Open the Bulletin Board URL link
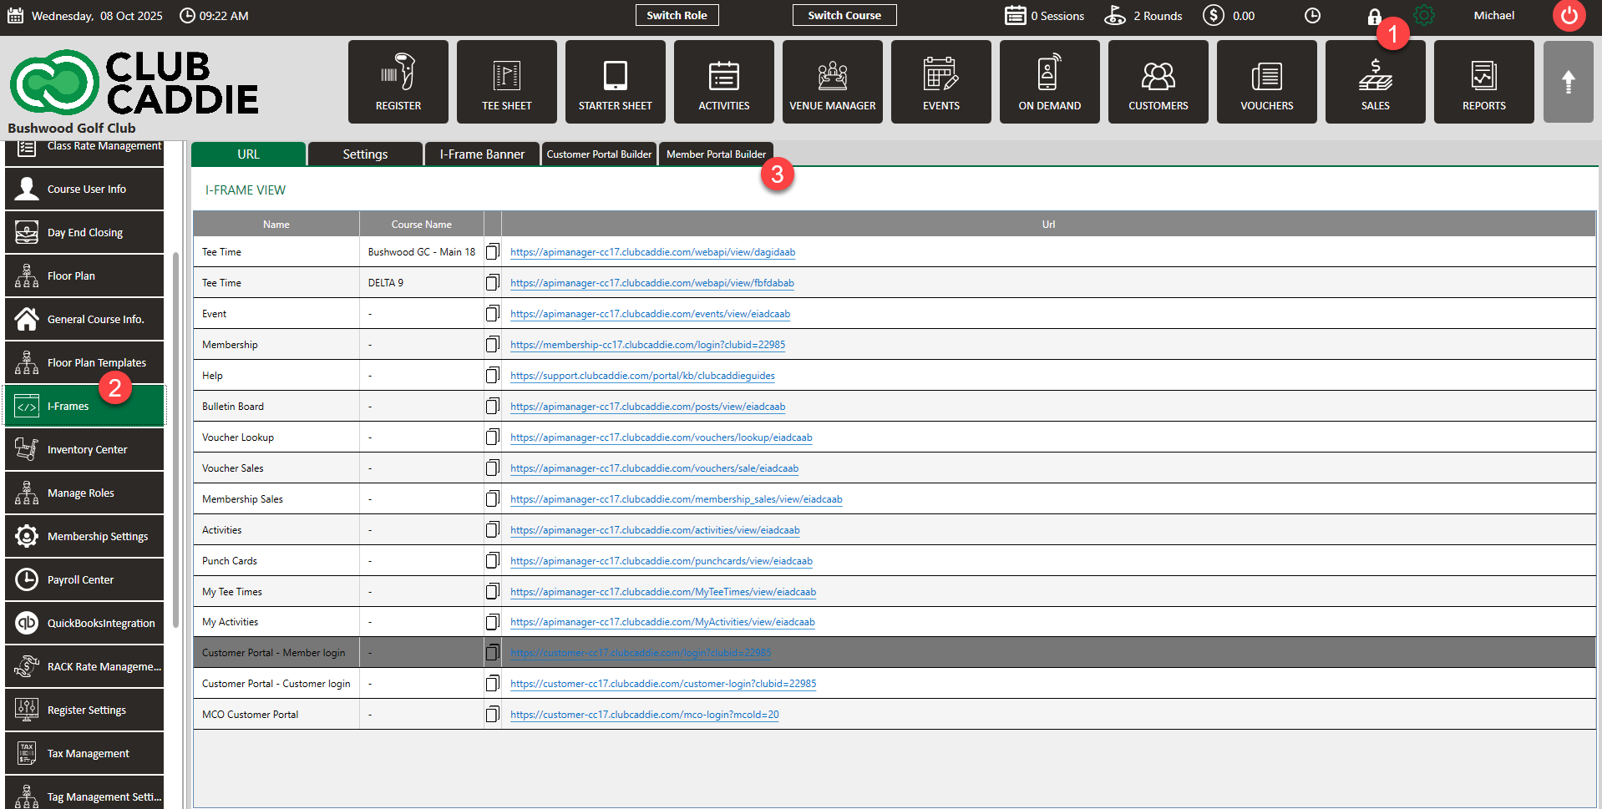The width and height of the screenshot is (1602, 809). [x=647, y=407]
